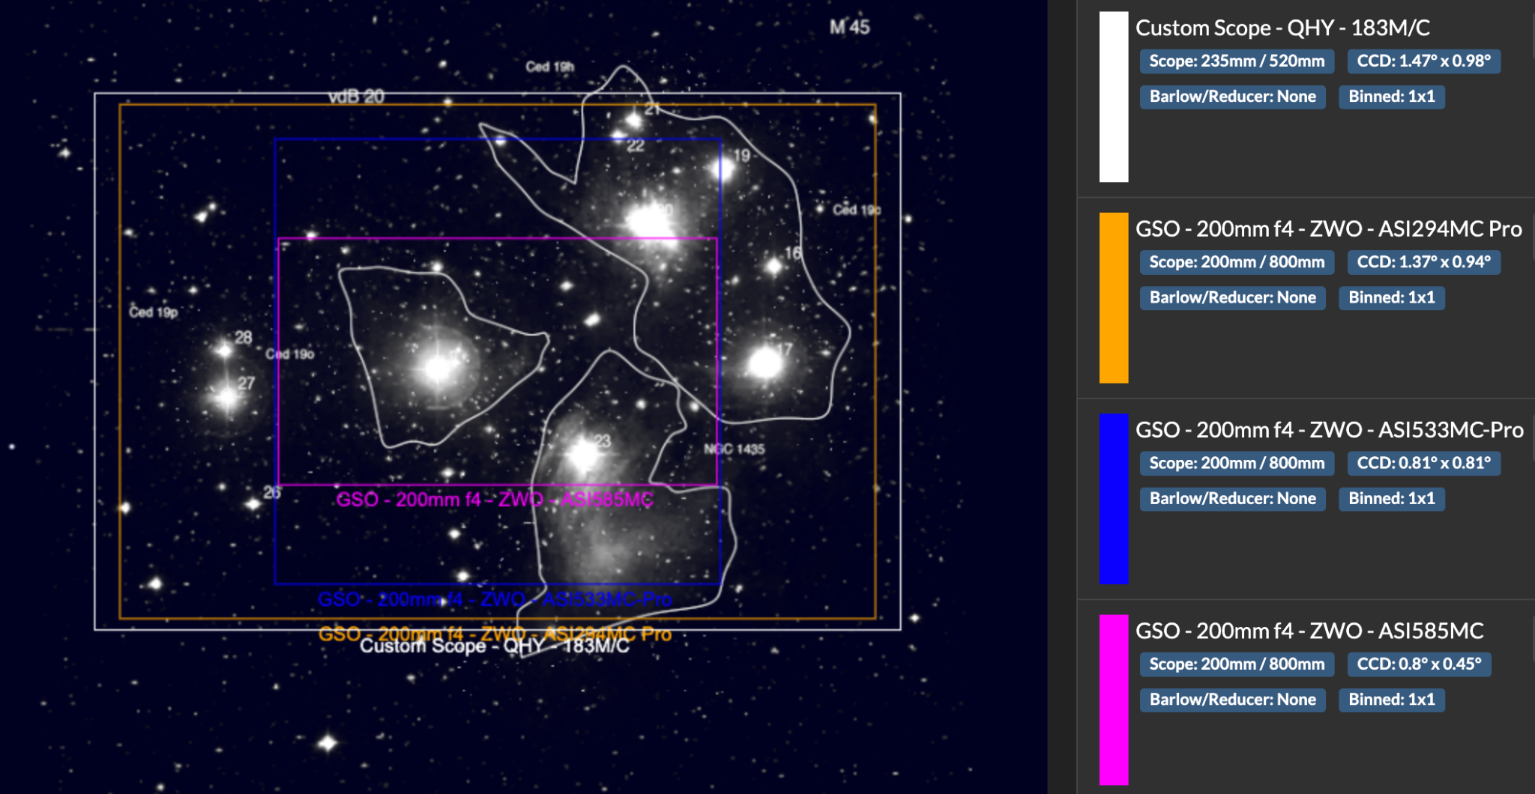The image size is (1535, 794).
Task: Click 'Binned: 1x1' under the ASI533MC-Pro entry
Action: [1392, 499]
